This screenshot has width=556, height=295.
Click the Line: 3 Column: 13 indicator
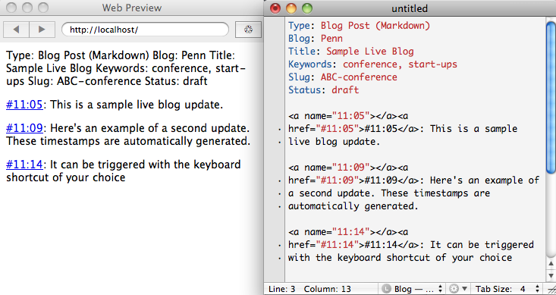(x=309, y=289)
